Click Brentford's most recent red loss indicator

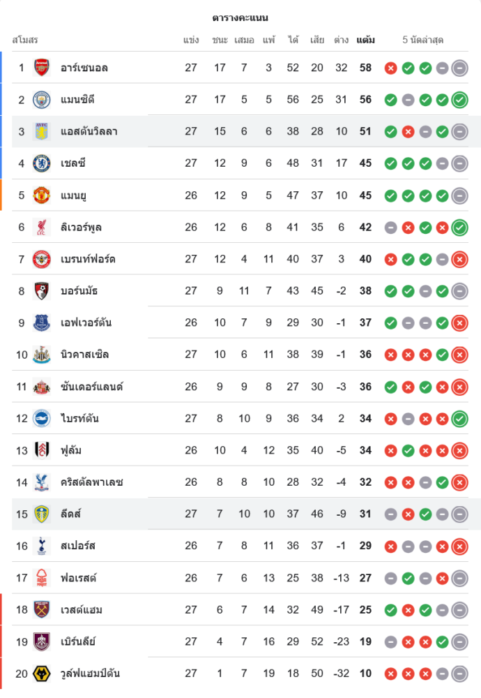click(x=459, y=259)
